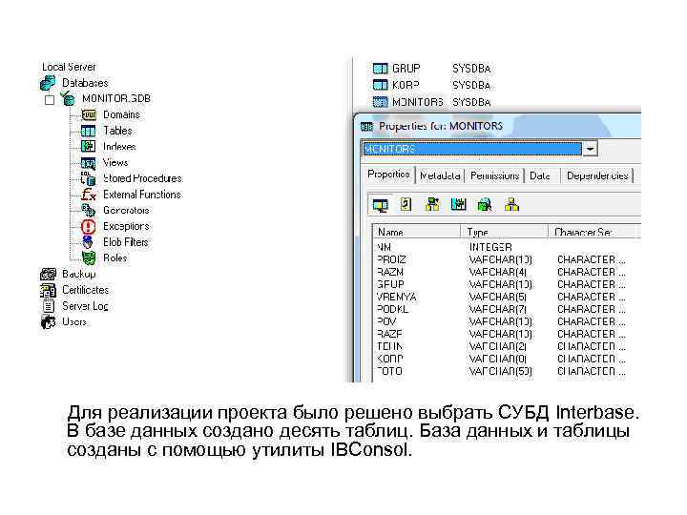
Task: Open the External Functions tree item
Action: tap(141, 195)
